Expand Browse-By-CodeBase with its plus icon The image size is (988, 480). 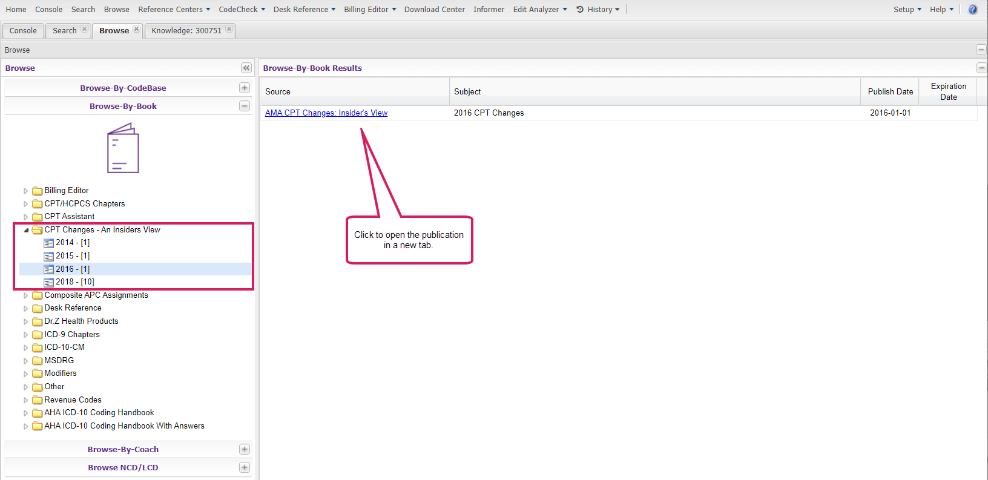[x=245, y=88]
